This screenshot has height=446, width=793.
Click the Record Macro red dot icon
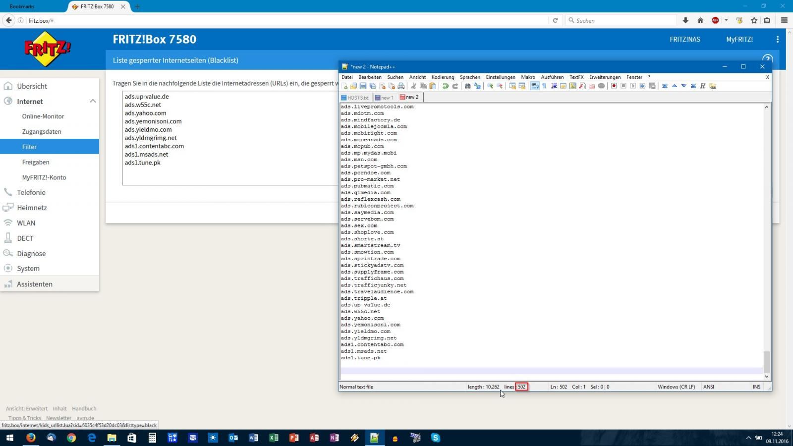pyautogui.click(x=614, y=86)
